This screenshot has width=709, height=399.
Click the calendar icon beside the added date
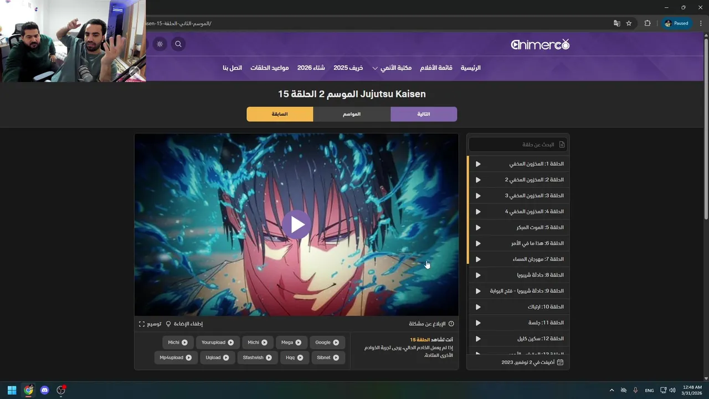[560, 362]
